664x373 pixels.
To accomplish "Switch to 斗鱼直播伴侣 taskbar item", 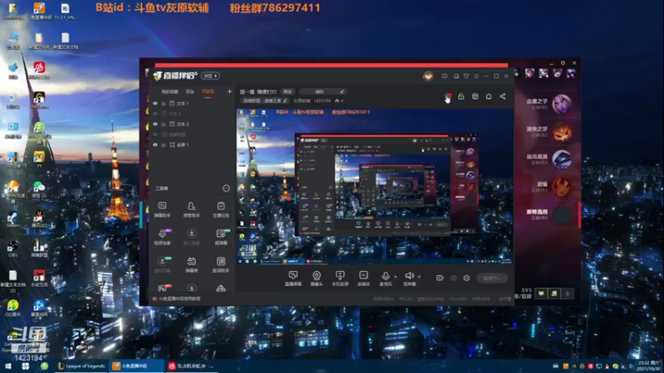I will [136, 366].
